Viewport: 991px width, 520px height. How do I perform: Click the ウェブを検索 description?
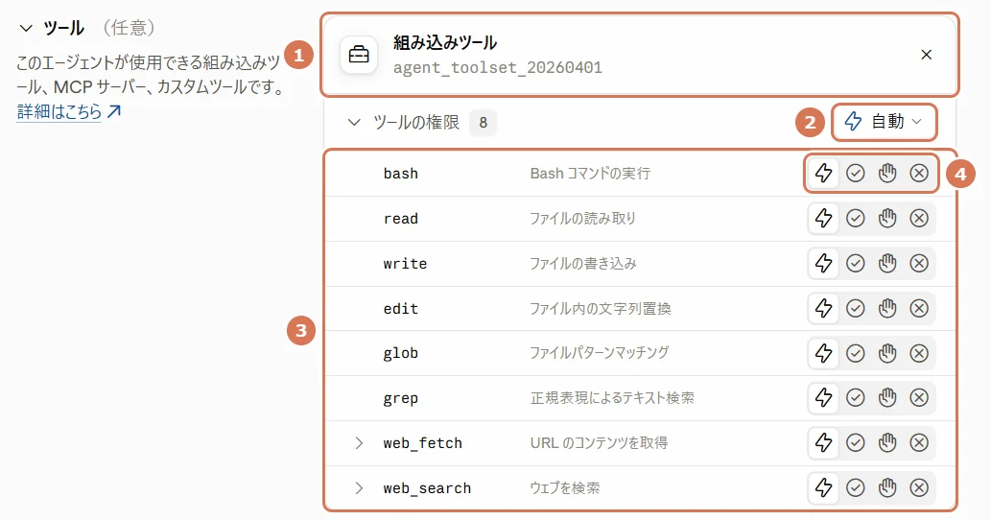click(564, 487)
